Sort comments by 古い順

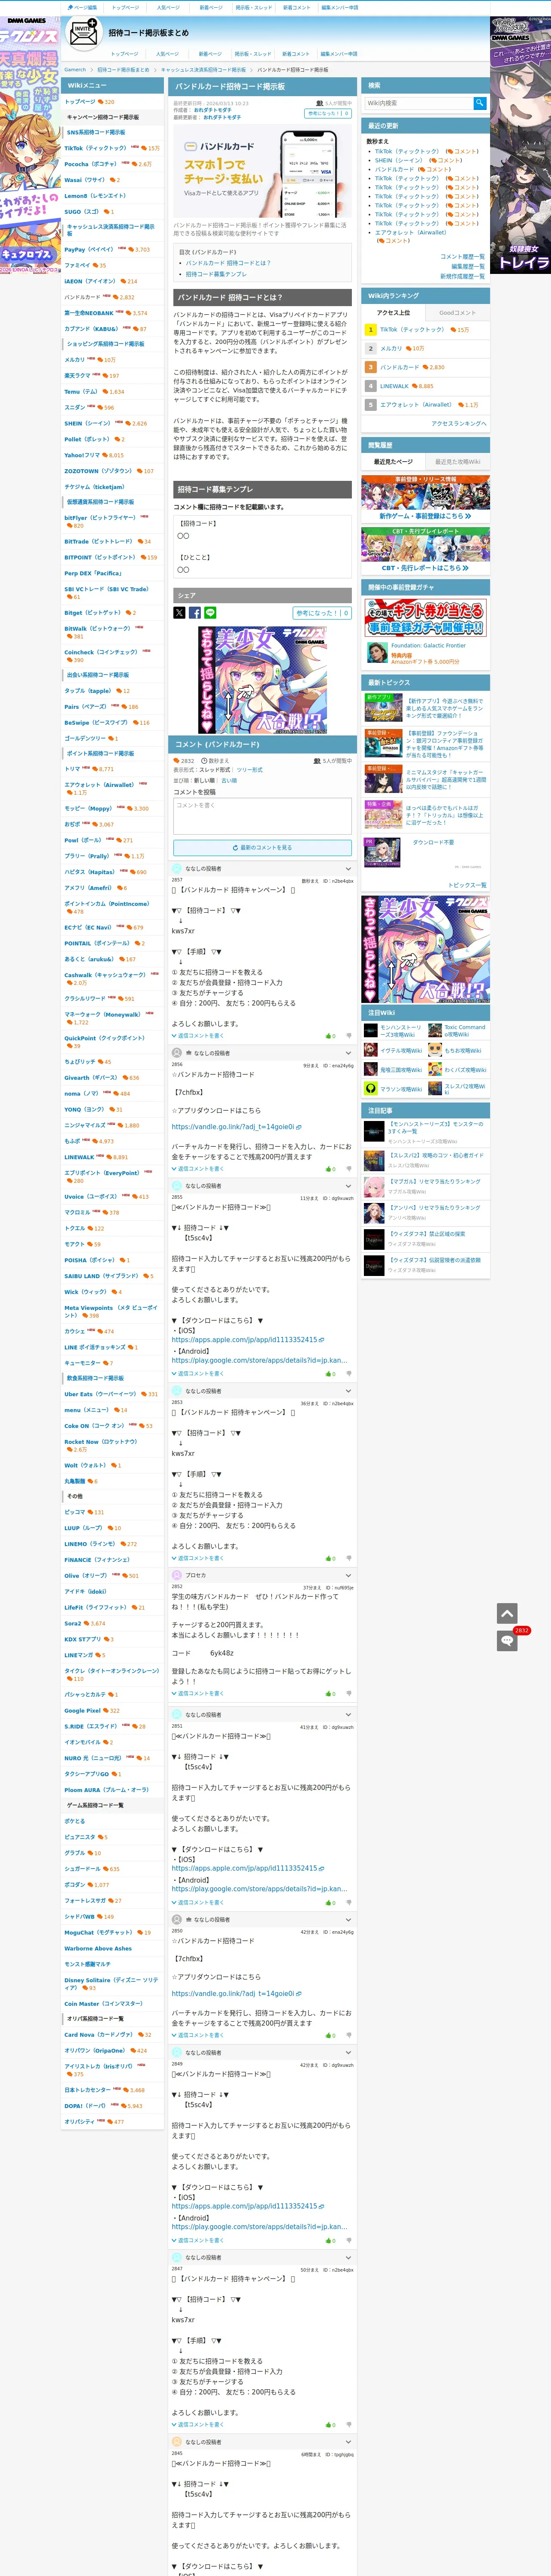pyautogui.click(x=229, y=780)
